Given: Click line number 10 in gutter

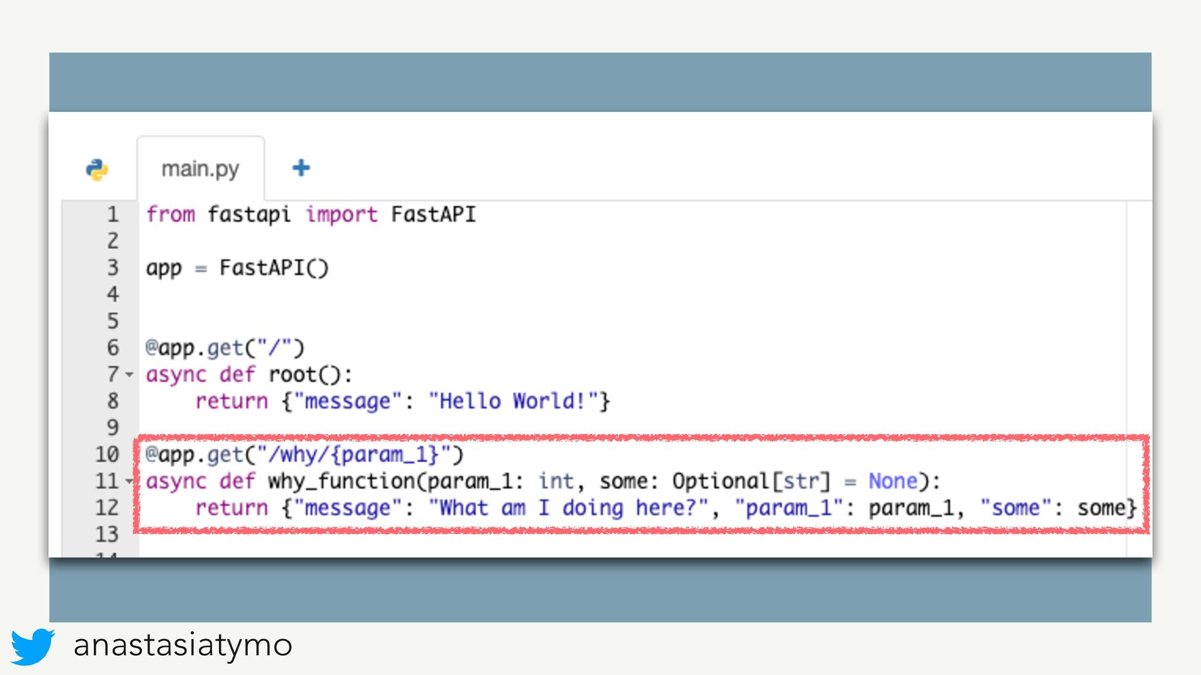Looking at the screenshot, I should 107,454.
